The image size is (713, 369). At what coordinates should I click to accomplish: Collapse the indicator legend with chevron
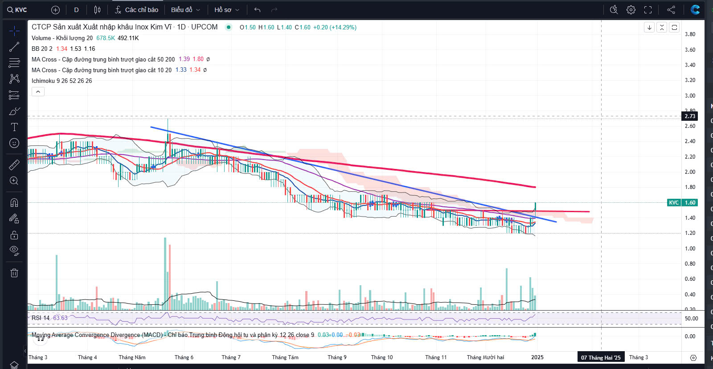pos(38,92)
